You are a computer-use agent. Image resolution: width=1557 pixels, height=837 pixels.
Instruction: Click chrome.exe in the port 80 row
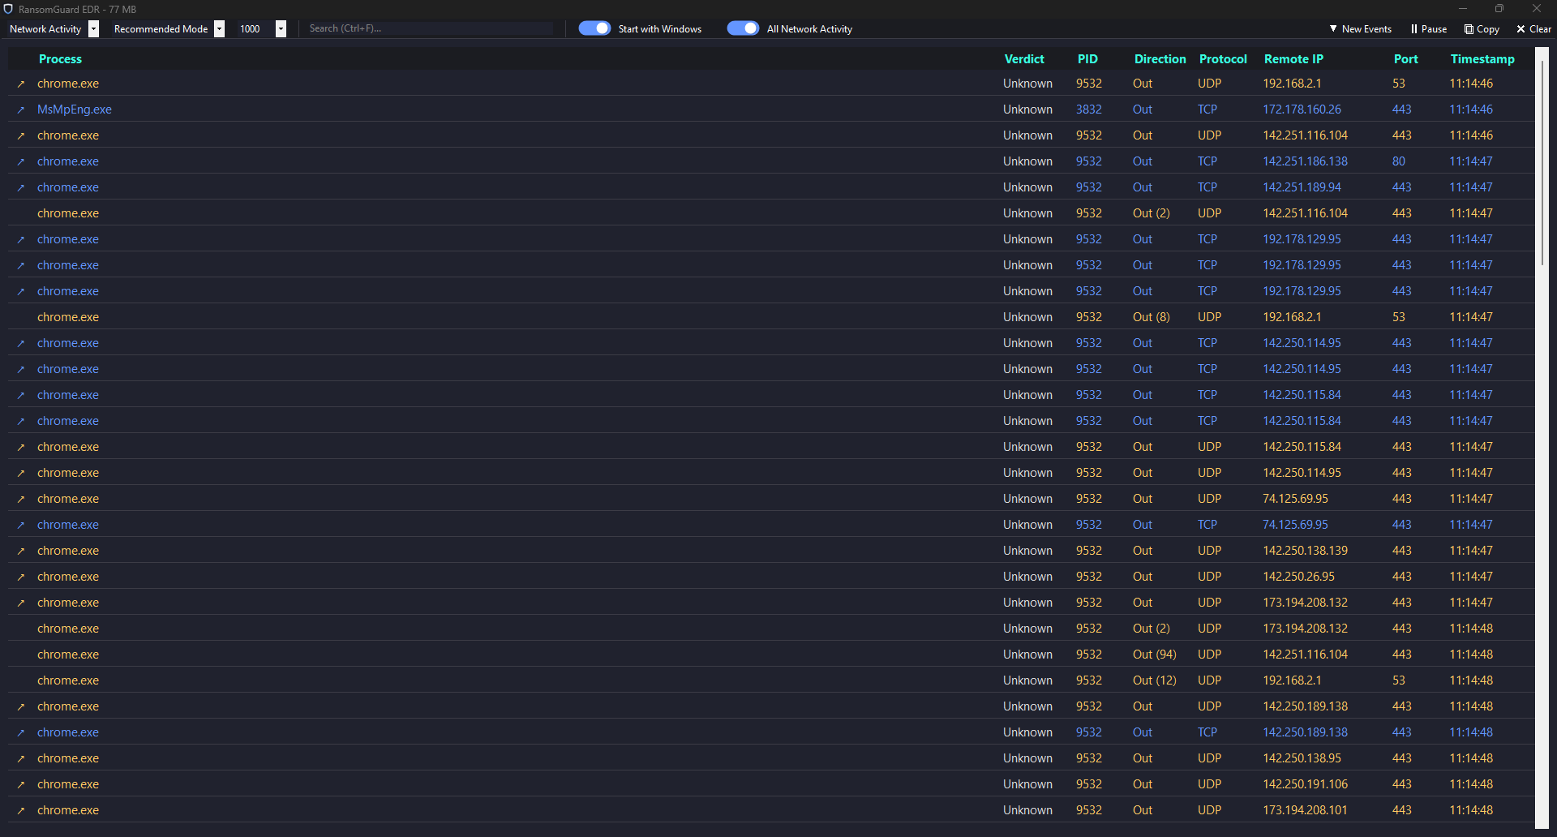coord(68,161)
